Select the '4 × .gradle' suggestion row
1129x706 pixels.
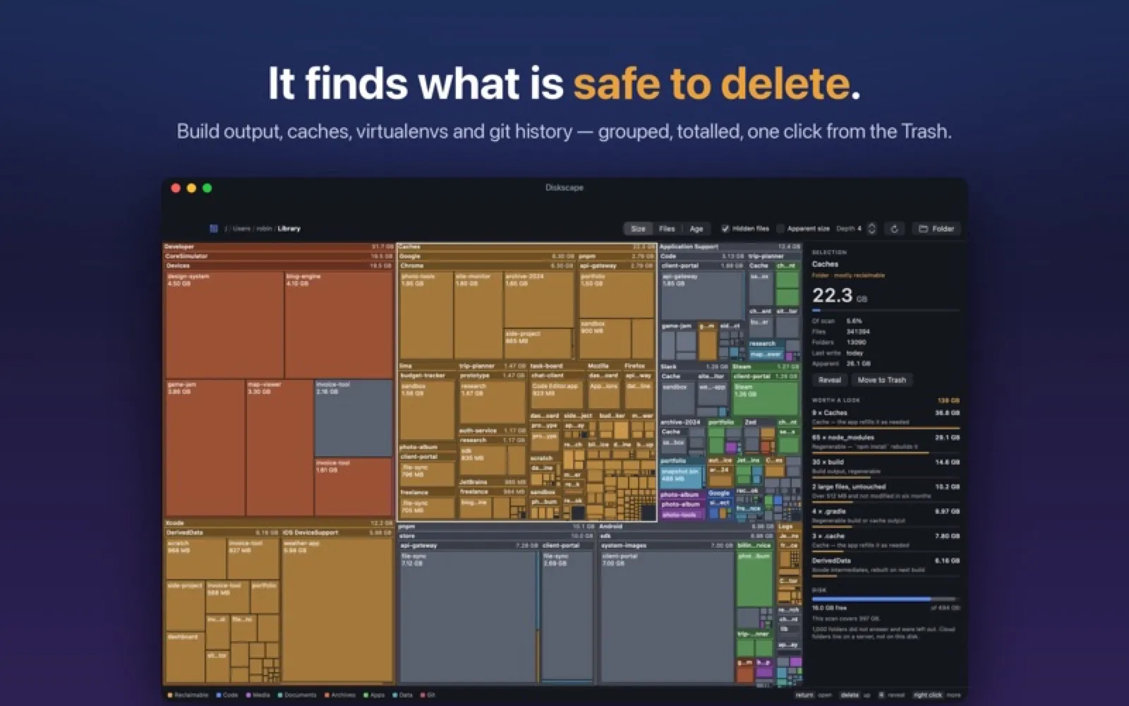coord(886,517)
